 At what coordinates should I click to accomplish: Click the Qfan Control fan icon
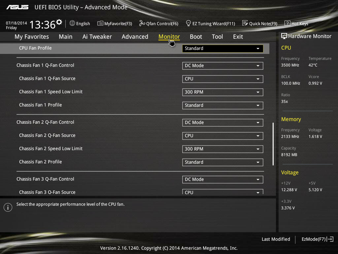coord(142,23)
